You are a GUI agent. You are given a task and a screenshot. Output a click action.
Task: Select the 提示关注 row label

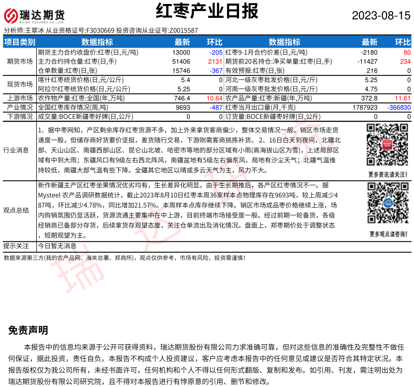[16, 246]
